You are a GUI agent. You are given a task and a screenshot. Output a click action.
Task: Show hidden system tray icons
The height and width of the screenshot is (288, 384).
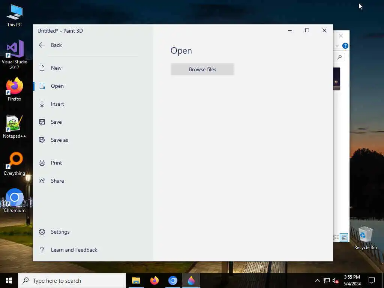(x=317, y=280)
